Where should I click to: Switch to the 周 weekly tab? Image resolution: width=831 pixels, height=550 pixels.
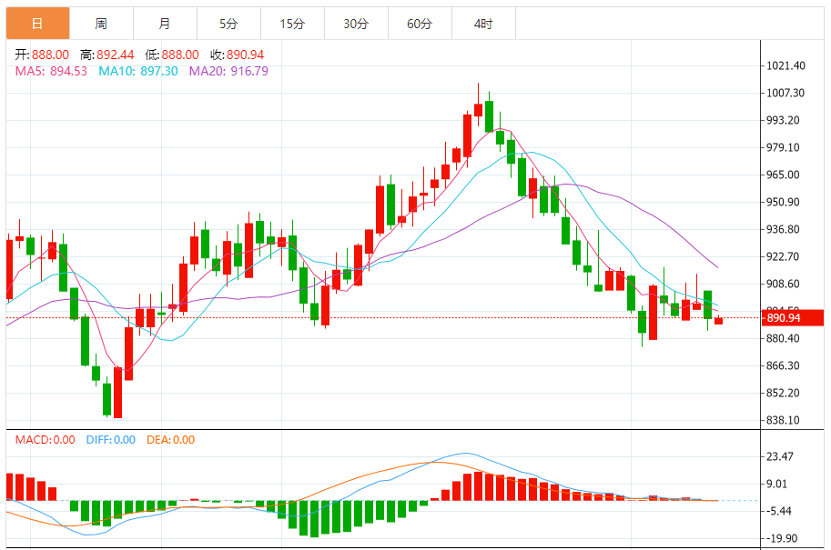coord(101,24)
